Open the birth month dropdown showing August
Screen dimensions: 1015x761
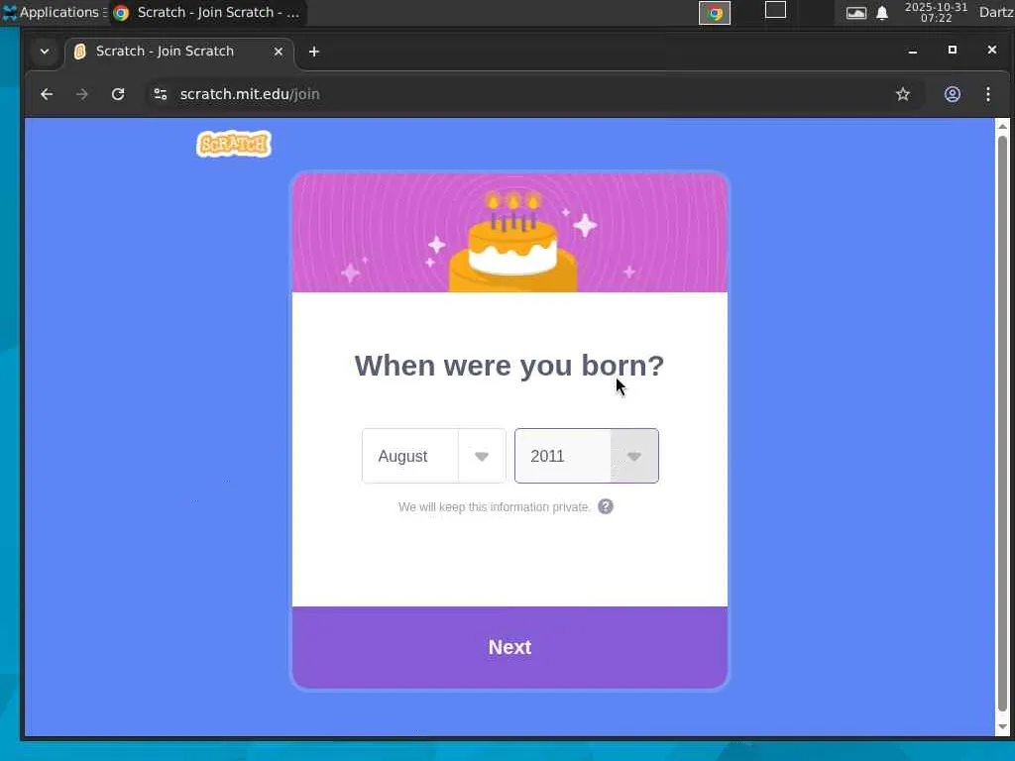[434, 456]
